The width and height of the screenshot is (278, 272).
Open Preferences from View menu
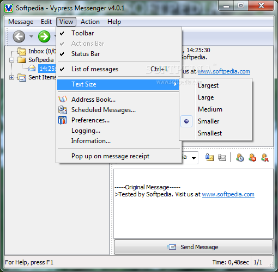click(119, 120)
